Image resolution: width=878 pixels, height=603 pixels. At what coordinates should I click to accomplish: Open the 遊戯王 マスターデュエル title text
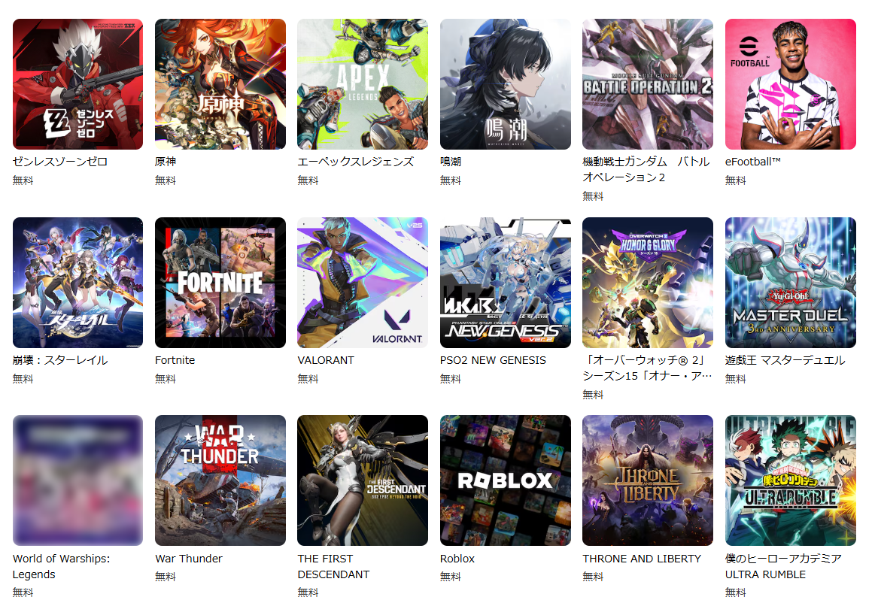tap(785, 360)
